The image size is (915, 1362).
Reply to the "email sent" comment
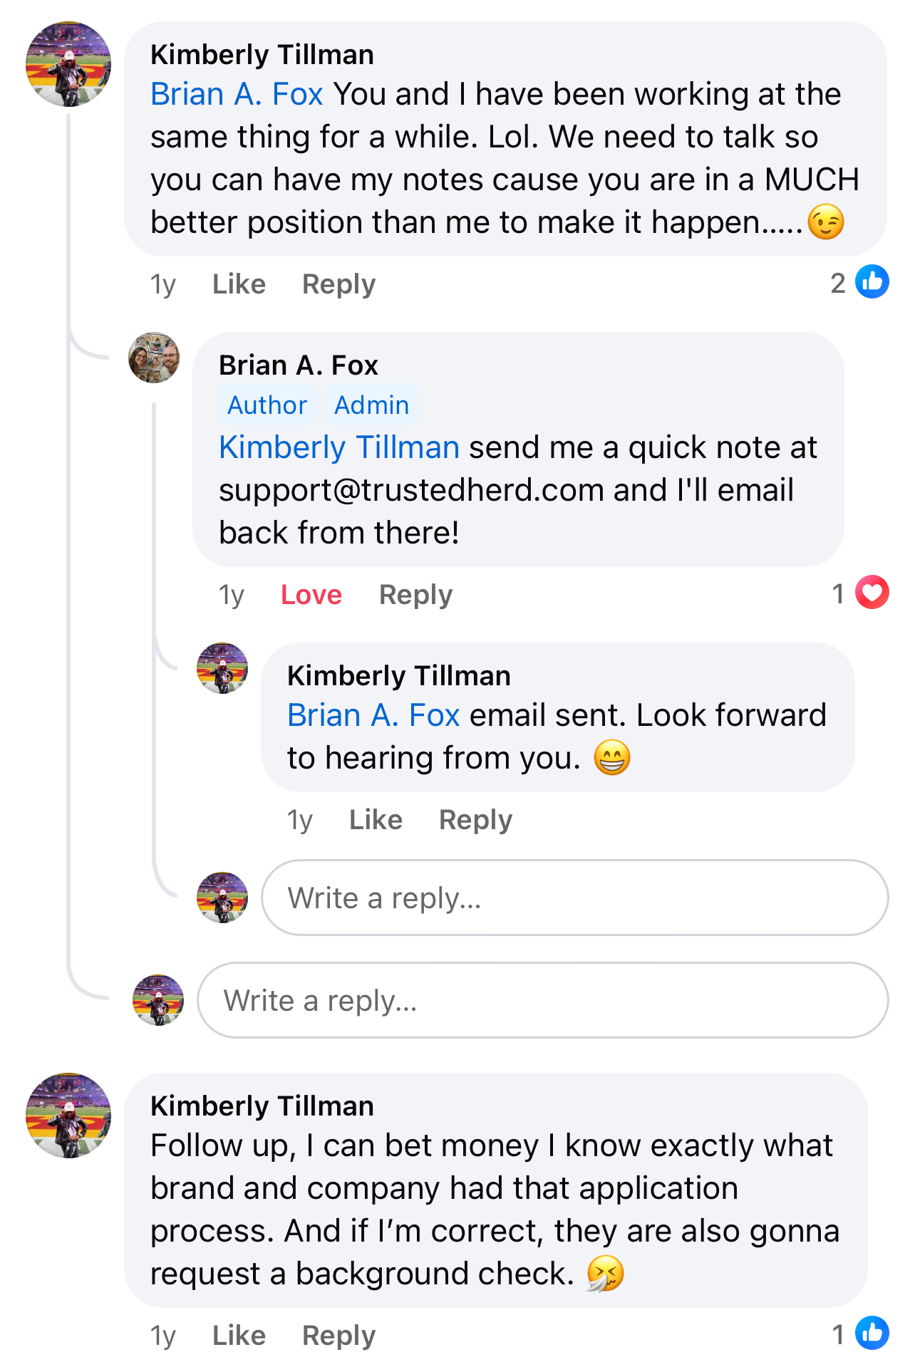[475, 820]
